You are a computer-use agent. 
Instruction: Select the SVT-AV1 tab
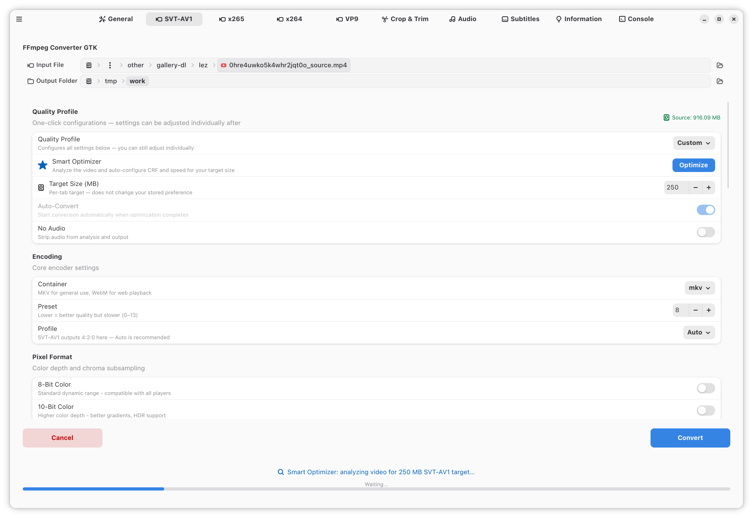(174, 19)
